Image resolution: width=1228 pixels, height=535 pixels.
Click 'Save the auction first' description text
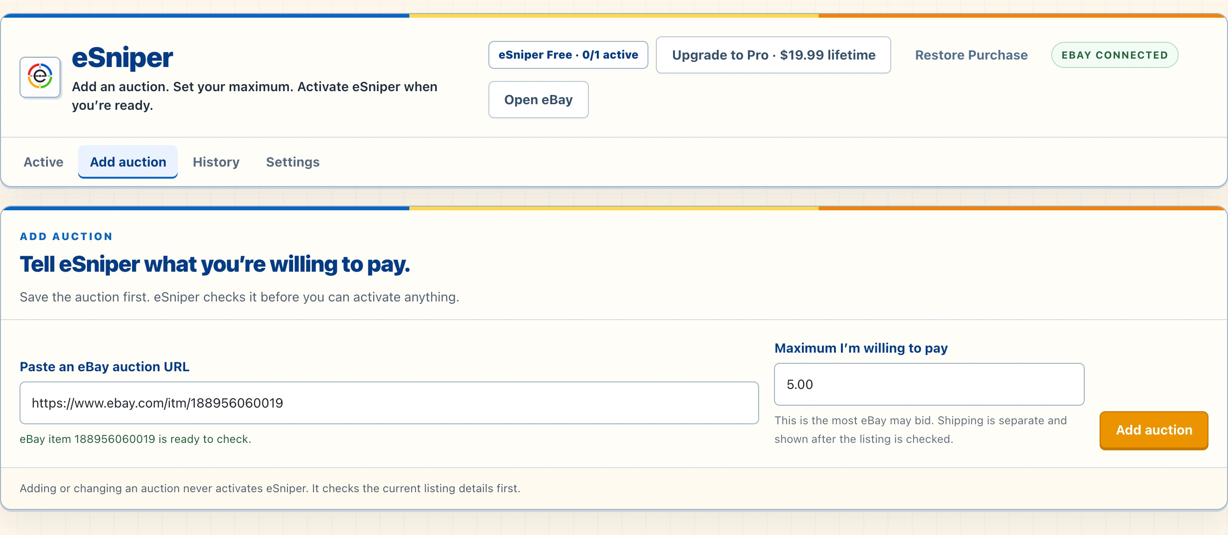coord(239,297)
